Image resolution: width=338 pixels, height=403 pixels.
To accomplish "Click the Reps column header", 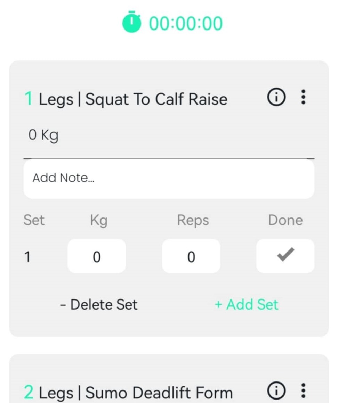I will pyautogui.click(x=193, y=220).
